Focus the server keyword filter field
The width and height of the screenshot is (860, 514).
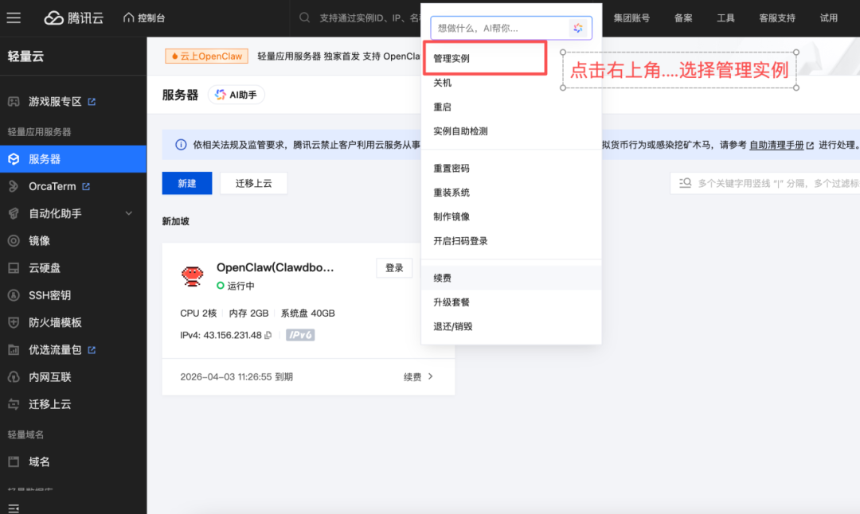765,183
